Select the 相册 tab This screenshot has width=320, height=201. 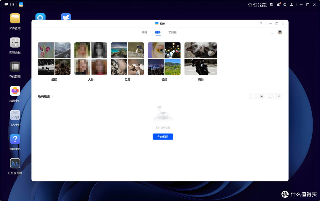(x=158, y=33)
